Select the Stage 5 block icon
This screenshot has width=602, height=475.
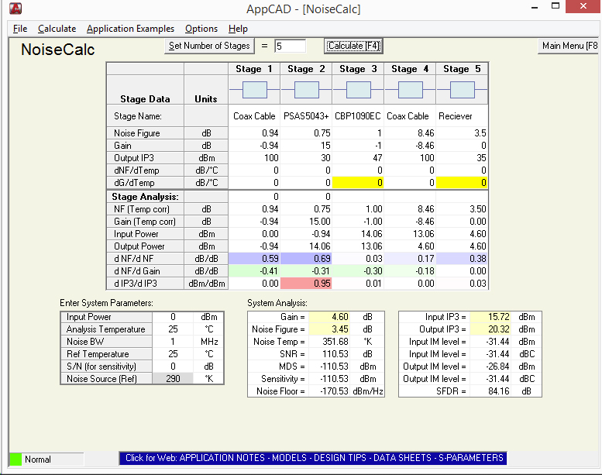(x=462, y=90)
